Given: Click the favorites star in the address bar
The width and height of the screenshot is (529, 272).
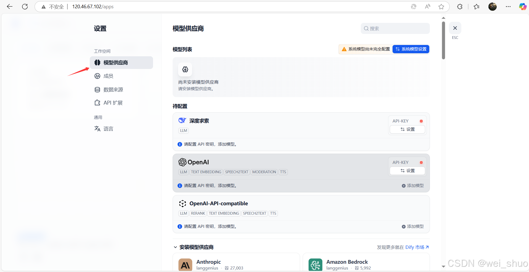Looking at the screenshot, I should click(x=441, y=6).
